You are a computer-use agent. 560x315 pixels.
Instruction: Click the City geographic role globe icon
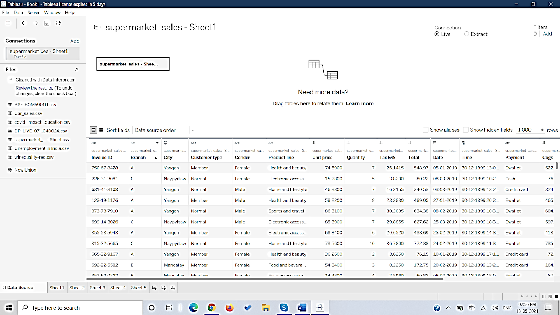point(166,143)
